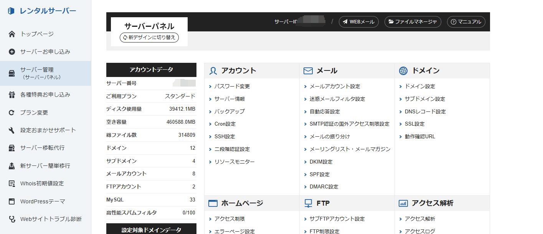Open the バックアップ link
The image size is (543, 234).
pos(229,111)
